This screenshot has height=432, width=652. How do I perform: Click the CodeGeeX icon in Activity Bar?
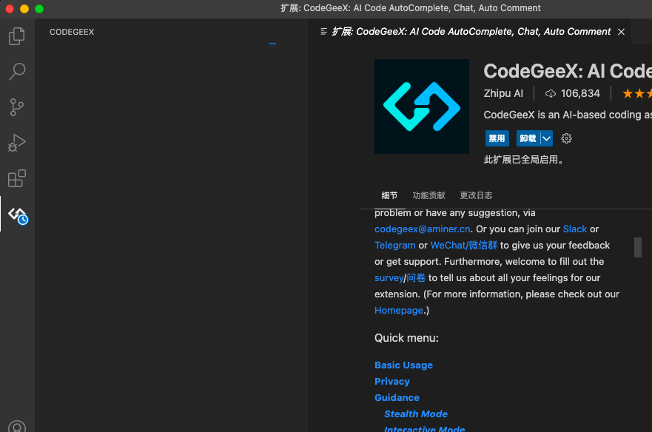16,214
